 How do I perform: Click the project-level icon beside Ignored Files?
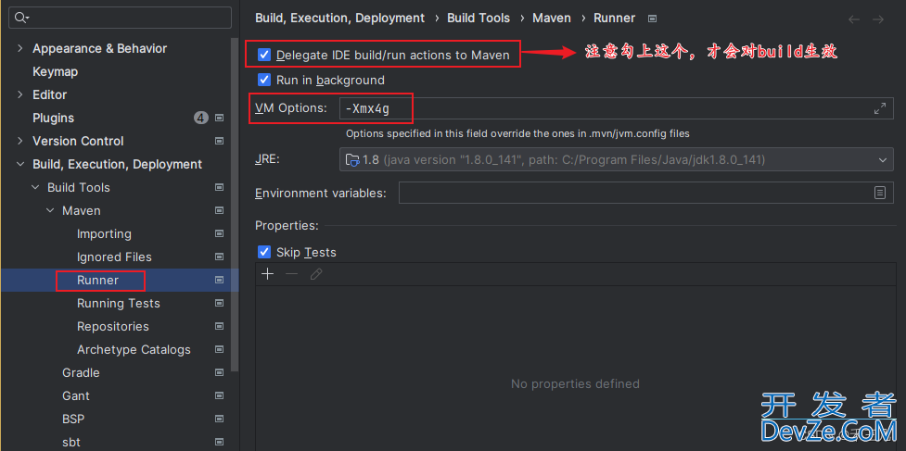219,257
